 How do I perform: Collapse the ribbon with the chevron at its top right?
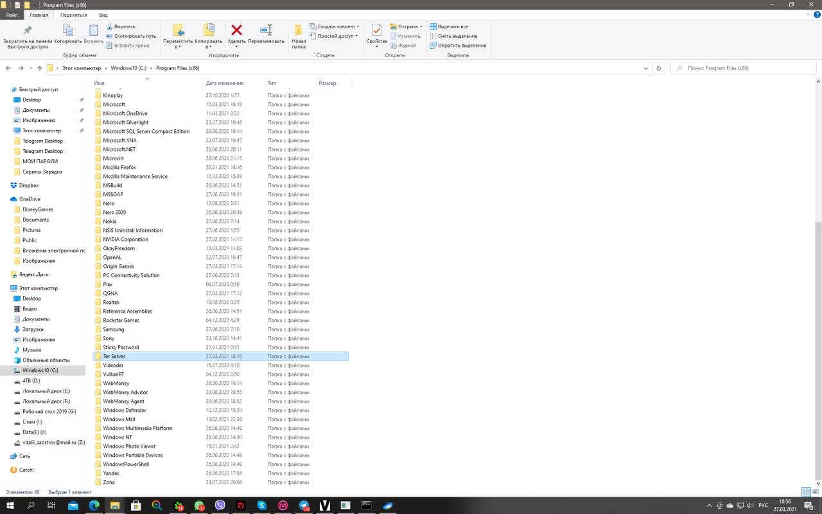[x=808, y=15]
